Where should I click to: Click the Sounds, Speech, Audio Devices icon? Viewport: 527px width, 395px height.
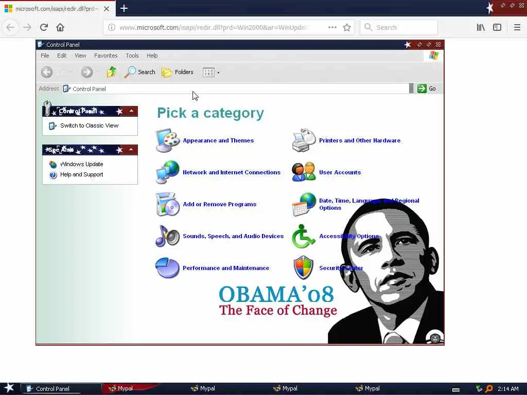tap(167, 236)
